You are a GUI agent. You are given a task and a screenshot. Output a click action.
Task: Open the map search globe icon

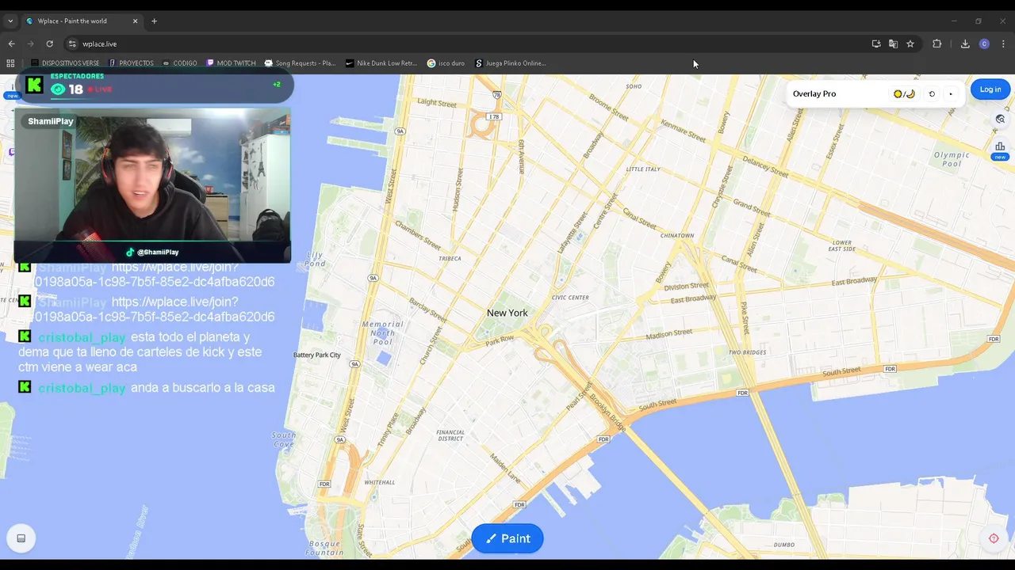(x=1000, y=119)
